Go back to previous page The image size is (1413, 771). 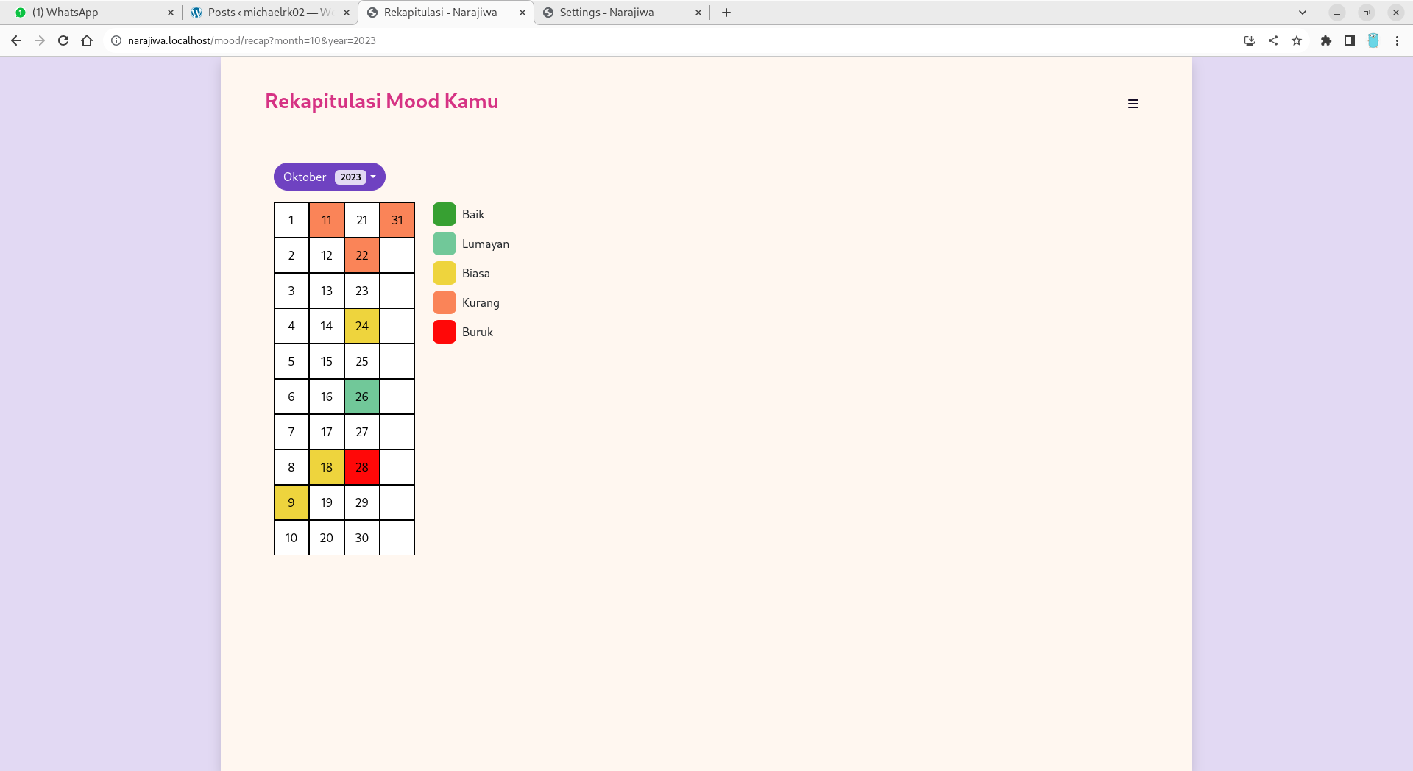coord(16,40)
